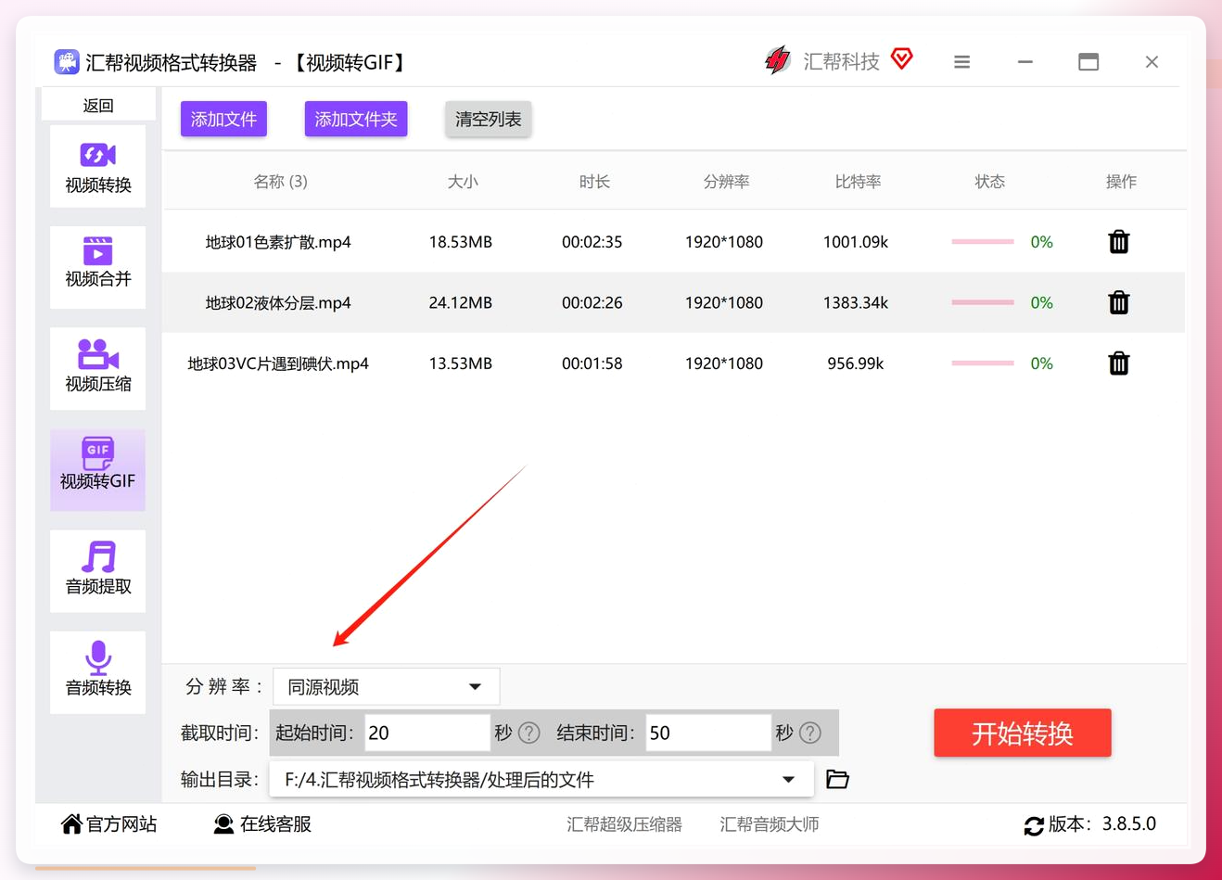Screen dimensions: 1222x880
Task: Click 添加文件 button
Action: [223, 119]
